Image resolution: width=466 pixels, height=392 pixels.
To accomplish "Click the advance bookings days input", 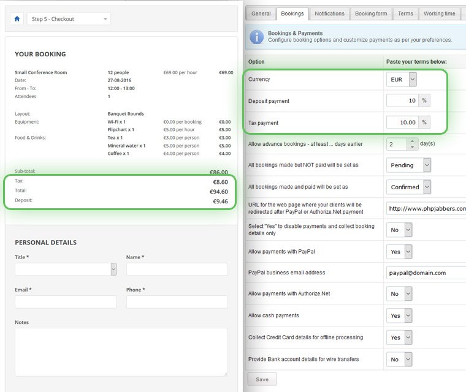I will 398,144.
